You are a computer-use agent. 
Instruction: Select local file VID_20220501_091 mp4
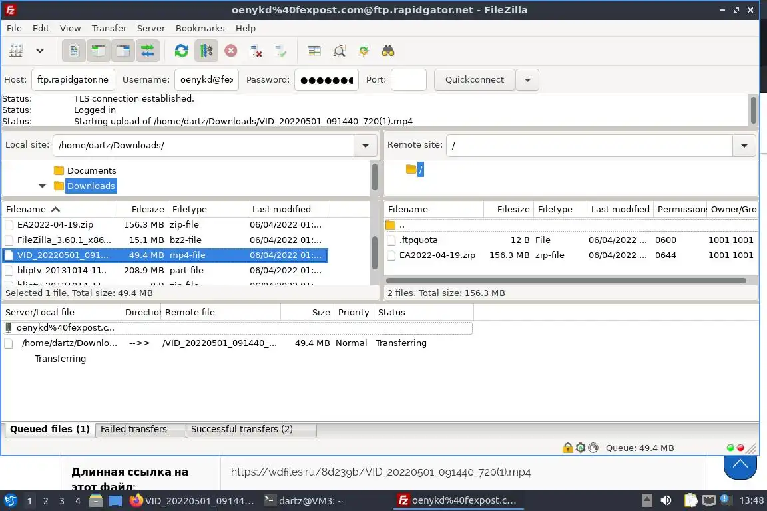point(165,255)
